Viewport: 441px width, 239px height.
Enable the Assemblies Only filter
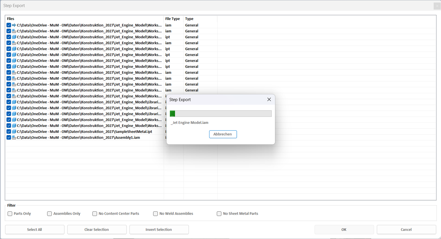tap(49, 214)
